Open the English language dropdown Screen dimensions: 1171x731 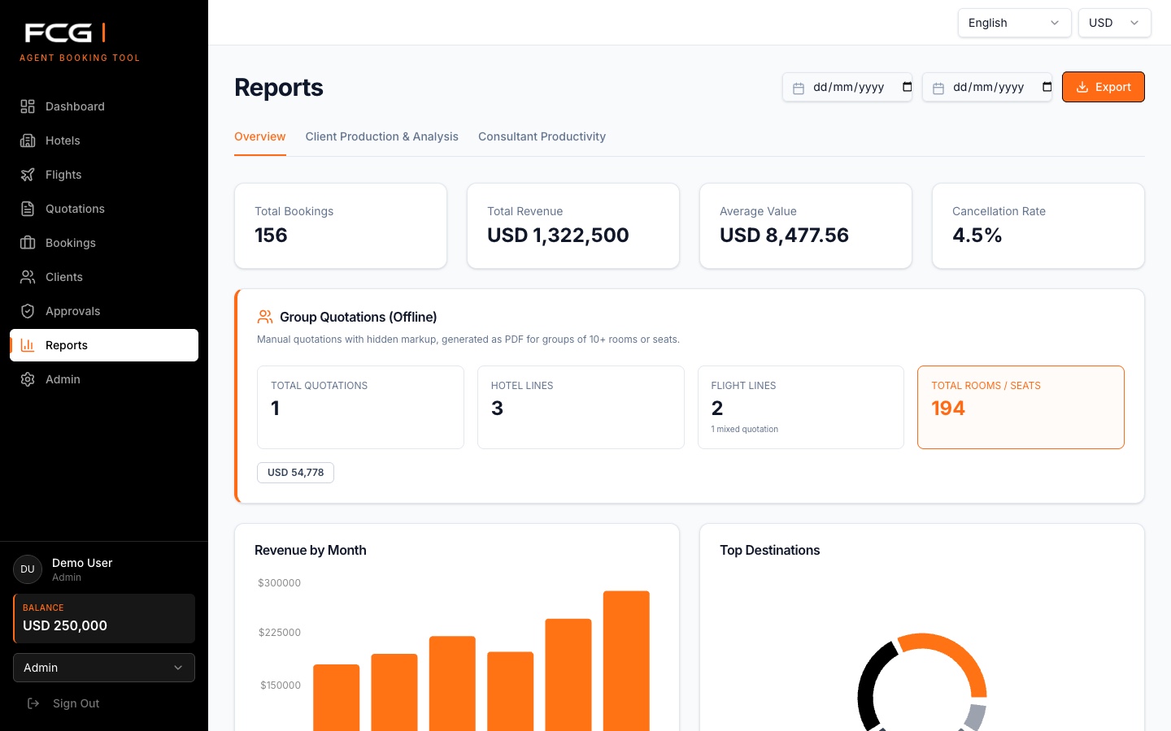point(1014,23)
